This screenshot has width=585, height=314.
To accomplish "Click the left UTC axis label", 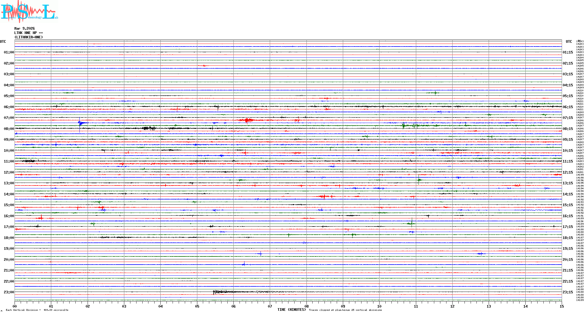I will 3,42.
